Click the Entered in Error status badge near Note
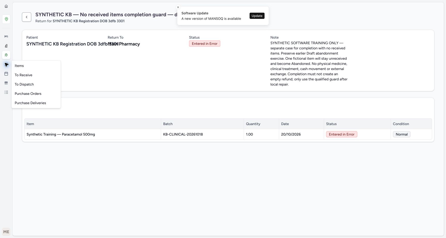 (204, 44)
